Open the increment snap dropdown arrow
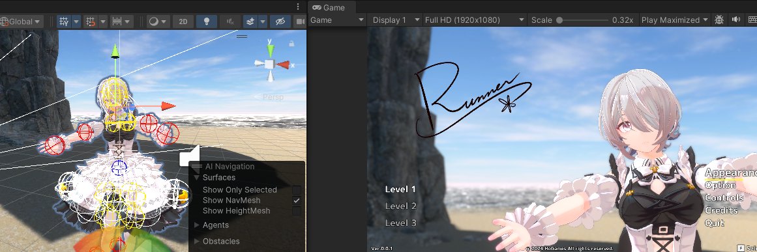This screenshot has height=252, width=757. (x=128, y=21)
